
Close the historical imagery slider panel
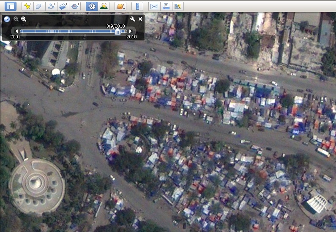click(x=140, y=19)
